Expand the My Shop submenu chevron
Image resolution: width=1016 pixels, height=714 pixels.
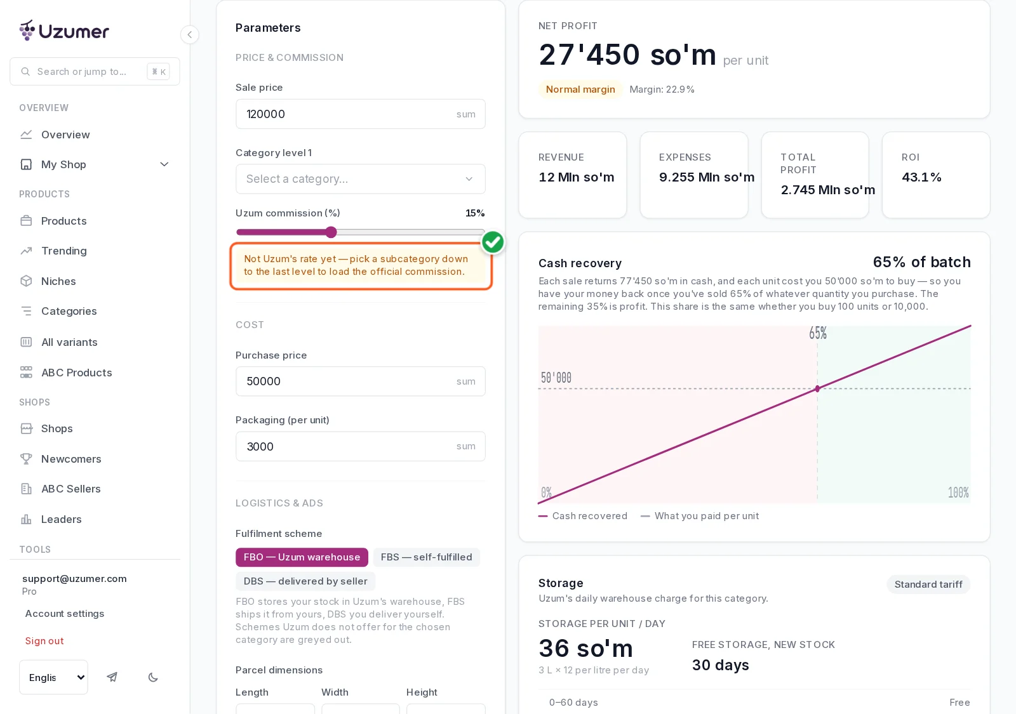click(x=164, y=164)
